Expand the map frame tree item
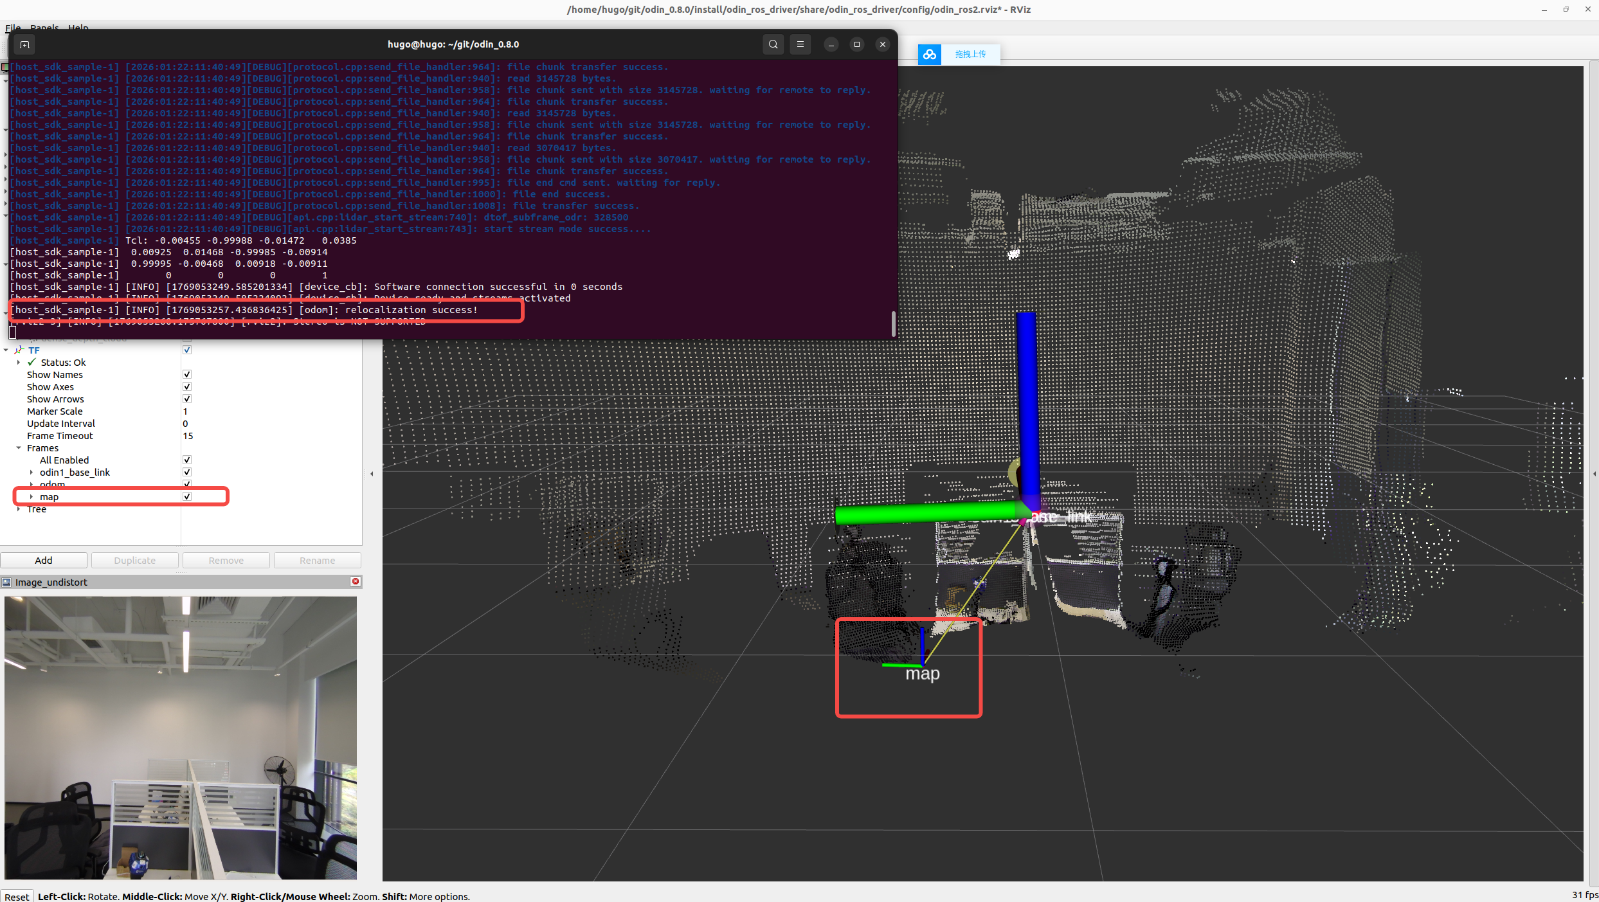Viewport: 1599px width, 902px height. click(31, 497)
